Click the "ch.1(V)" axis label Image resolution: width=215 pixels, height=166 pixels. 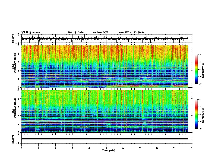[x=13, y=39]
